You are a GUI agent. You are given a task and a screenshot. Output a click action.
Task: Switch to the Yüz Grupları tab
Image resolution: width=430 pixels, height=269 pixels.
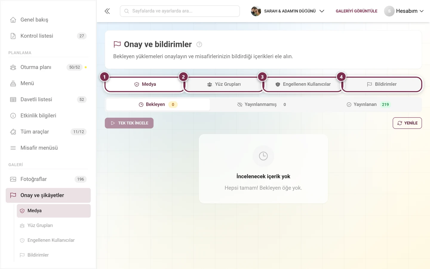coord(224,84)
